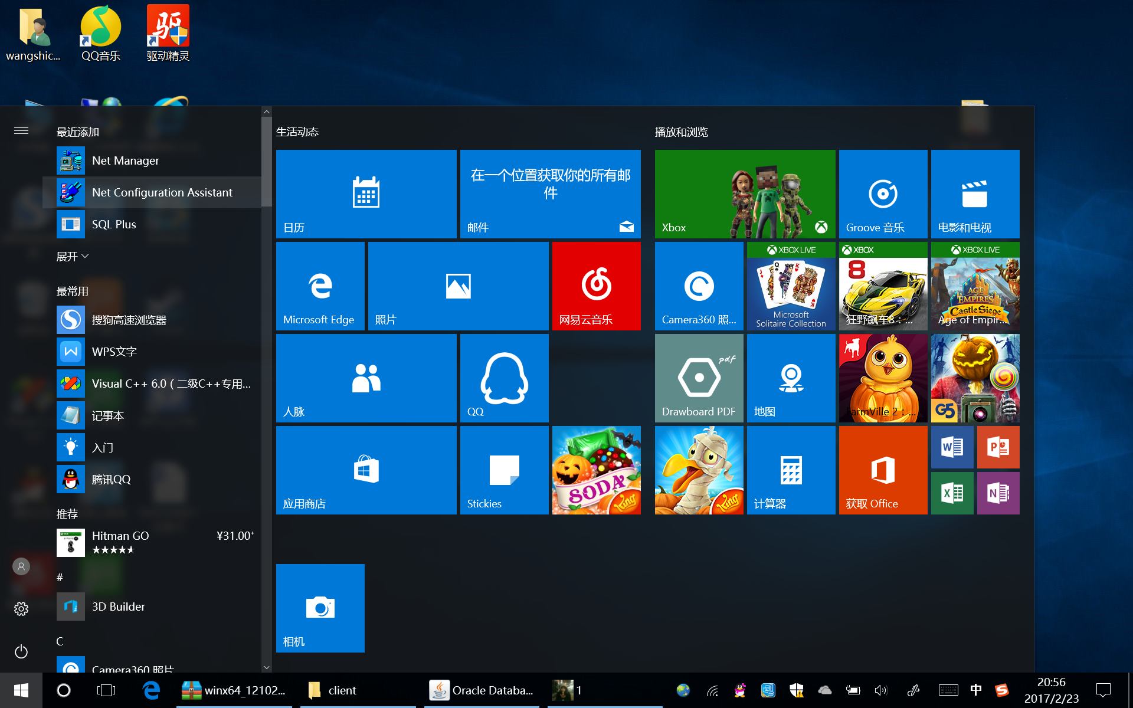Launch 网易云音乐 tile
The width and height of the screenshot is (1133, 708).
[596, 286]
